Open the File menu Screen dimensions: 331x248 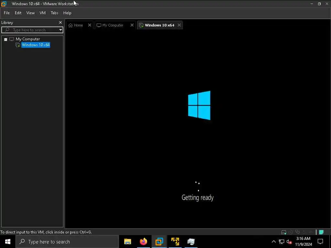click(x=7, y=13)
